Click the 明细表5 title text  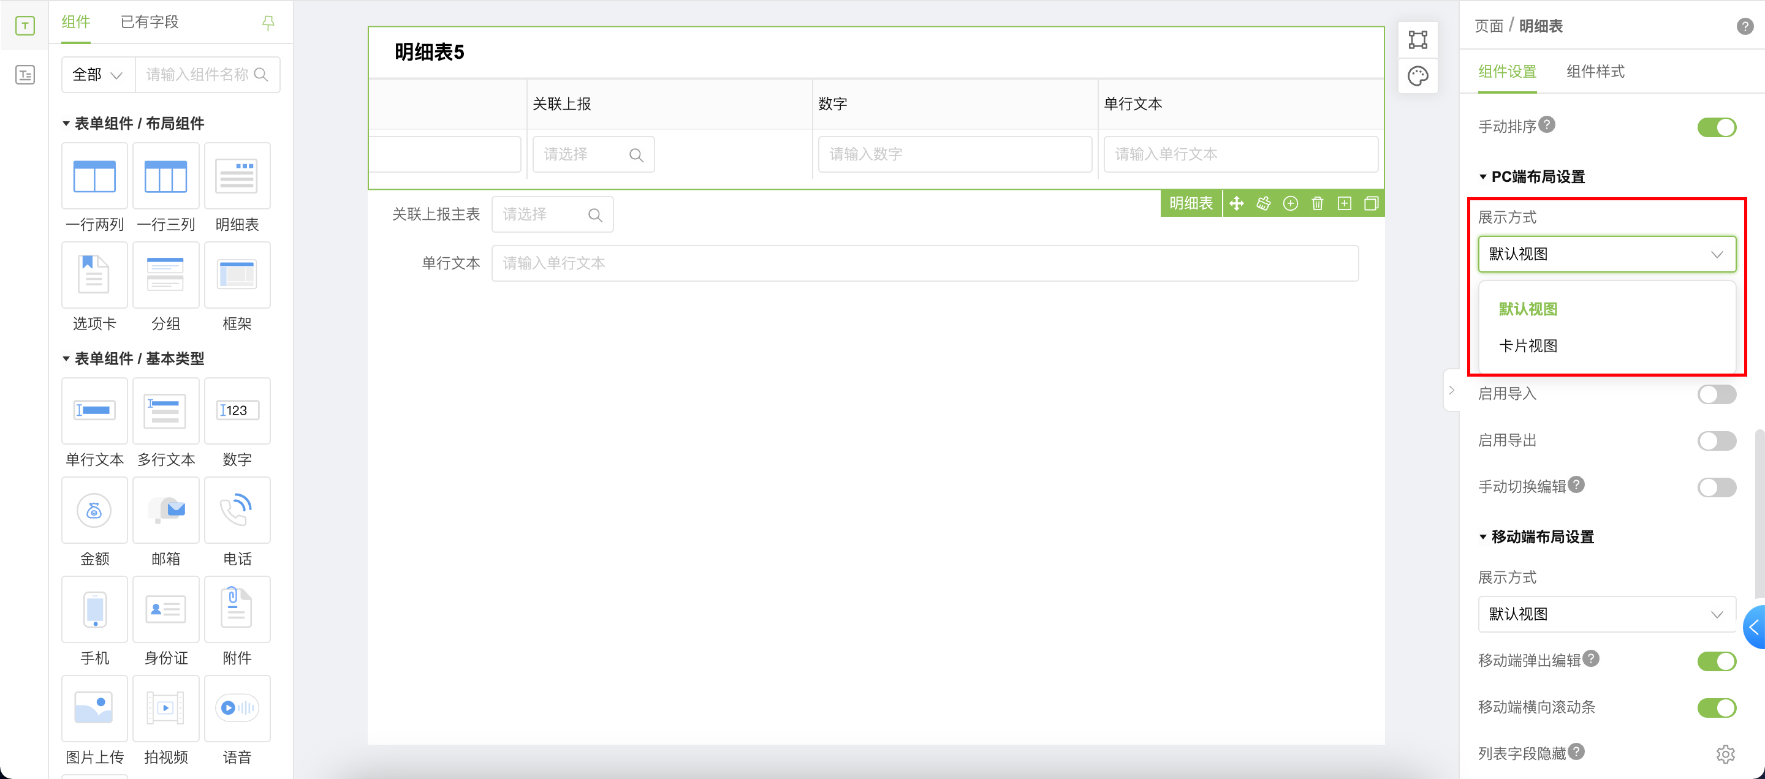(x=430, y=52)
